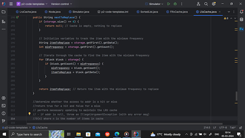
Task: Open the JavaFX tool window icon
Action: click(x=241, y=29)
